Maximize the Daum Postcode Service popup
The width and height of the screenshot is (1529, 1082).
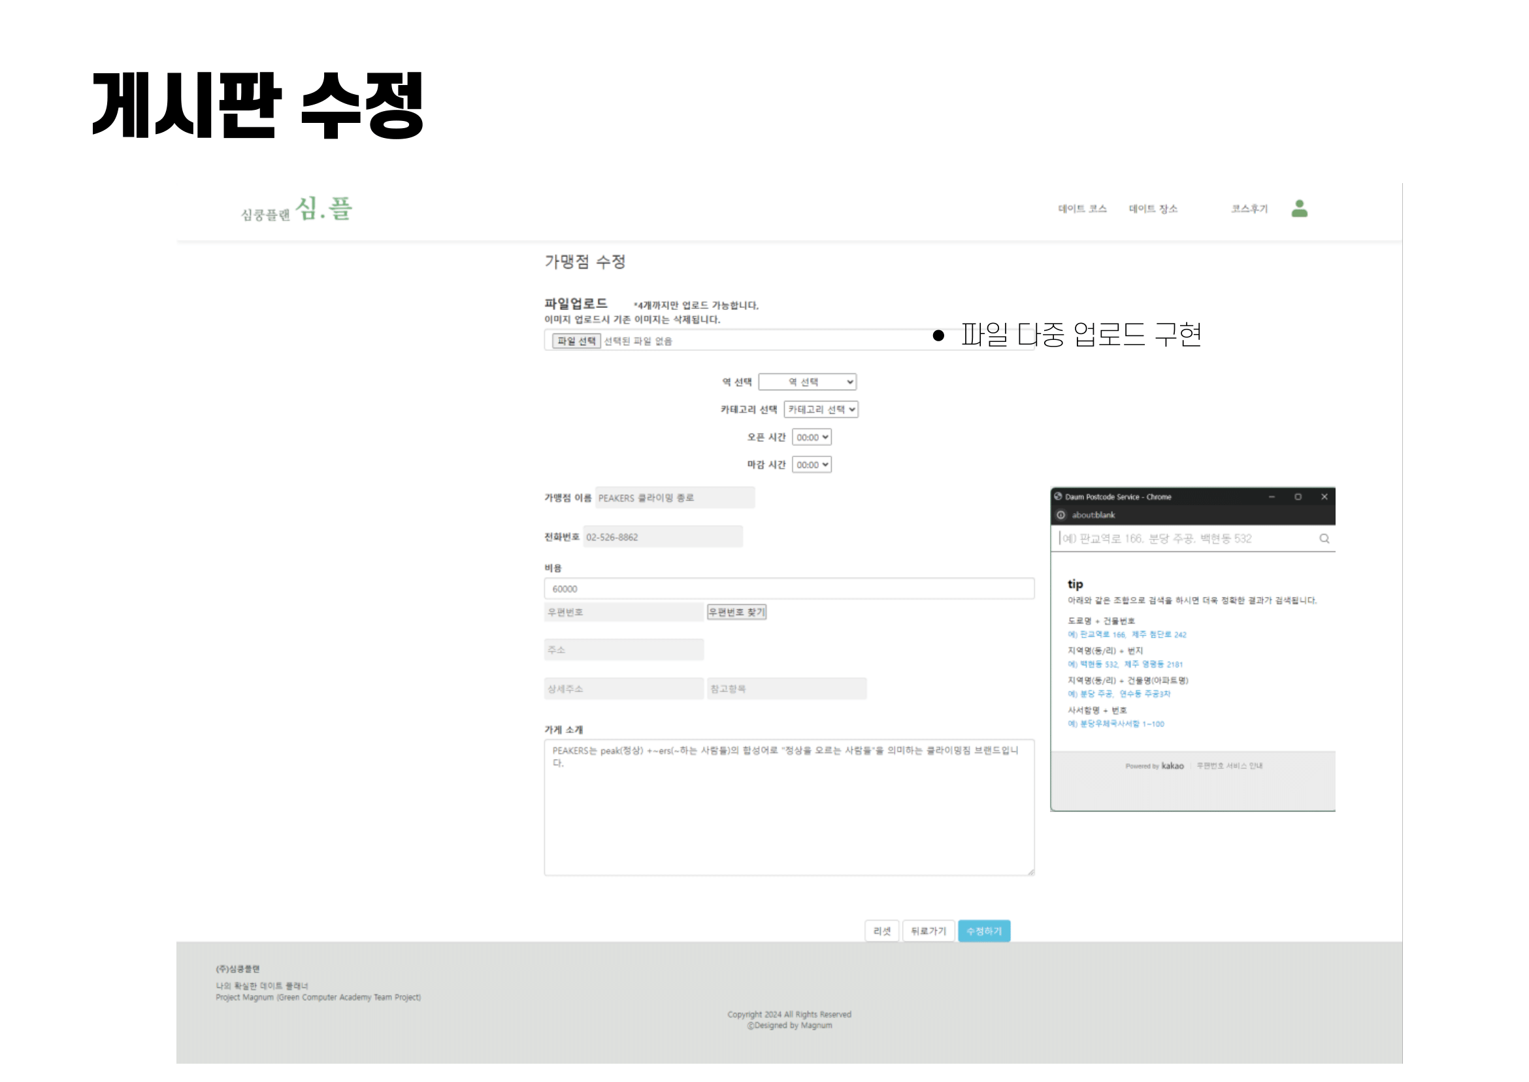coord(1297,497)
